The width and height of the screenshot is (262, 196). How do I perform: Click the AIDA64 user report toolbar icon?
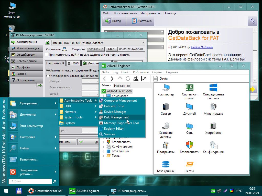pos(136,79)
